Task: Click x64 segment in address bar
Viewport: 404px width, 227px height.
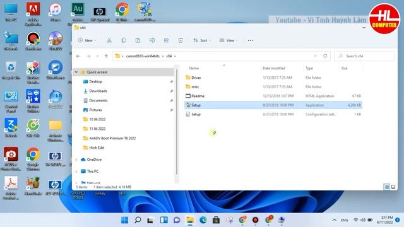Action: click(169, 56)
